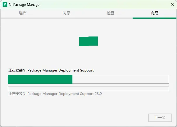The height and width of the screenshot is (127, 177).
Task: Click the gray indicator line under 选择
Action: [x=22, y=18]
